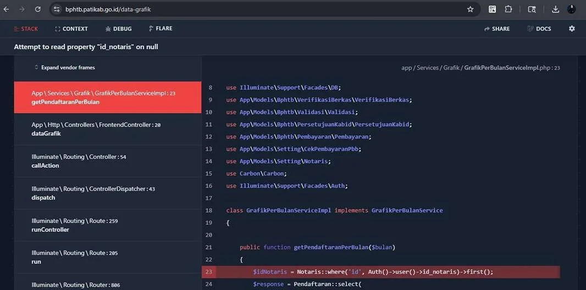Click the SHARE button

(x=497, y=29)
